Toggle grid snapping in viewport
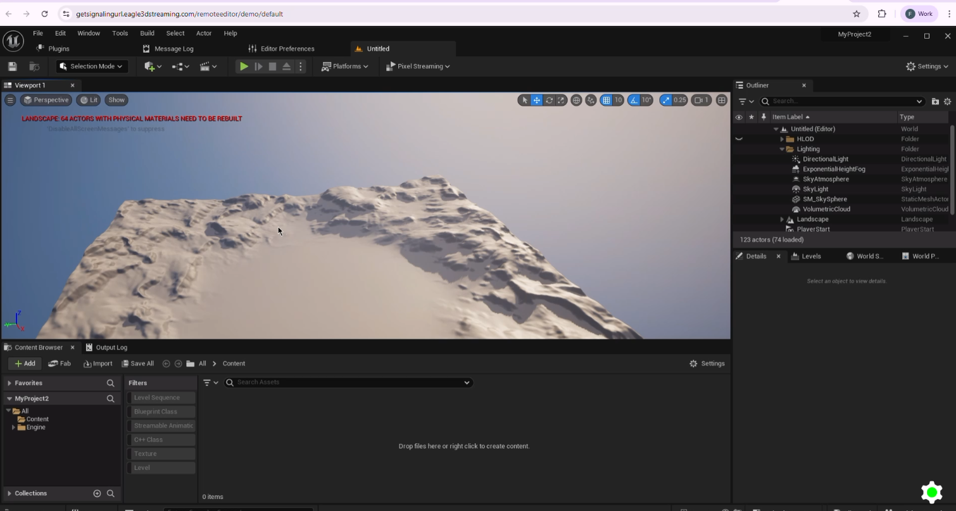This screenshot has height=511, width=956. tap(607, 100)
